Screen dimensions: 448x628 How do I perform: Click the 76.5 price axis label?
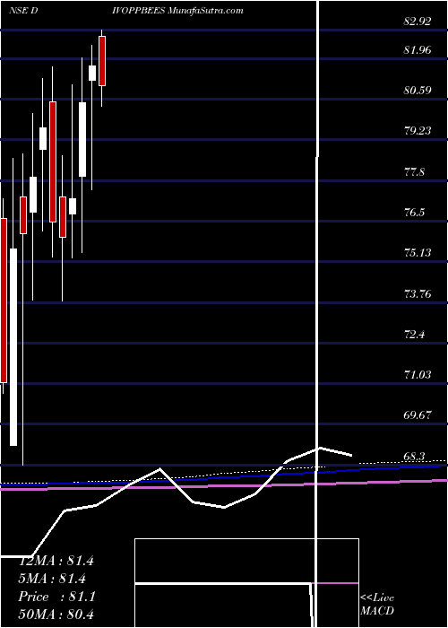click(x=414, y=213)
